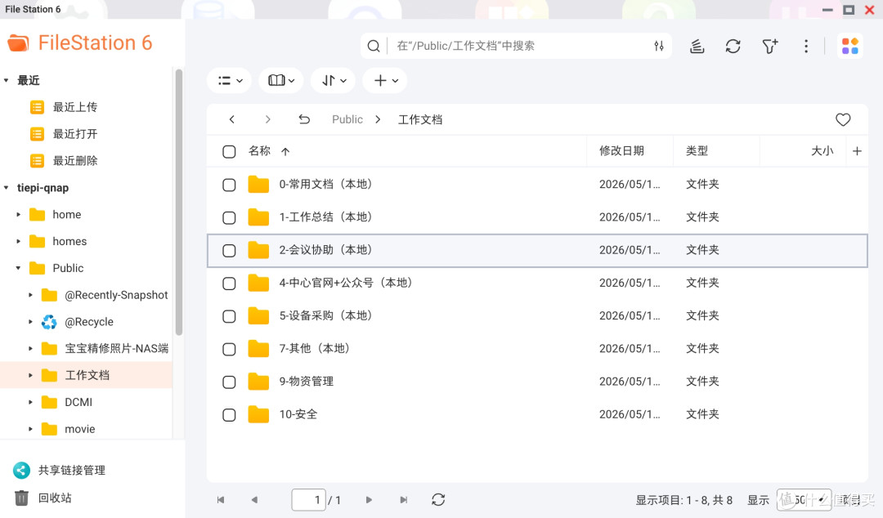Viewport: 883px width, 518px height.
Task: Add current folder to favorites heart
Action: (842, 119)
